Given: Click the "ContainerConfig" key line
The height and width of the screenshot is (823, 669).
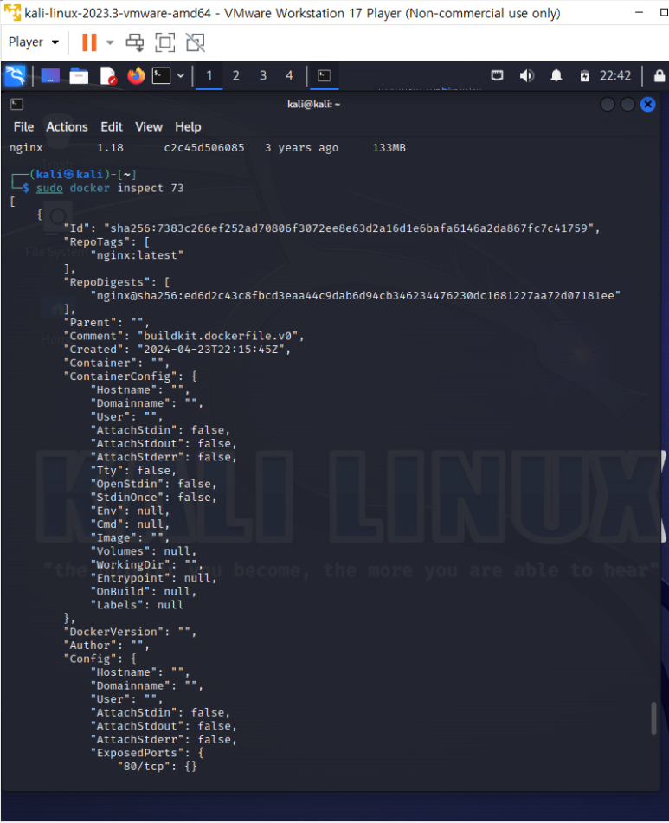Looking at the screenshot, I should [x=130, y=376].
